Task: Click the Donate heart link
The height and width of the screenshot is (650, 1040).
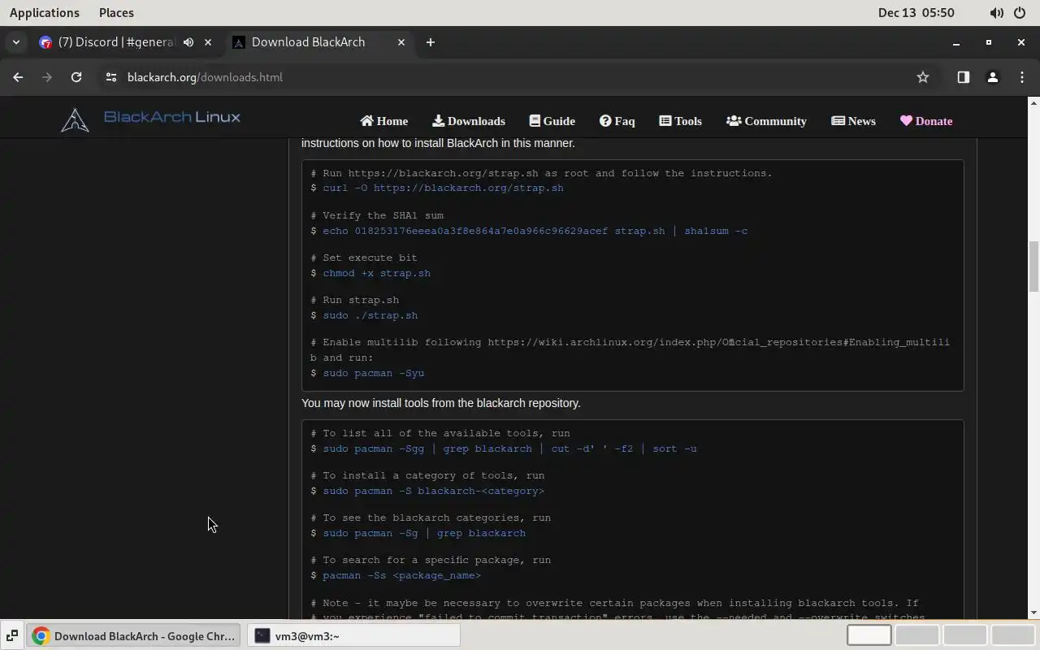Action: [926, 121]
